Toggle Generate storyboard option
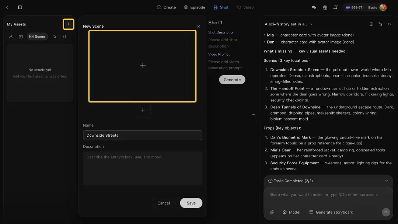This screenshot has height=224, width=398. pos(331,212)
